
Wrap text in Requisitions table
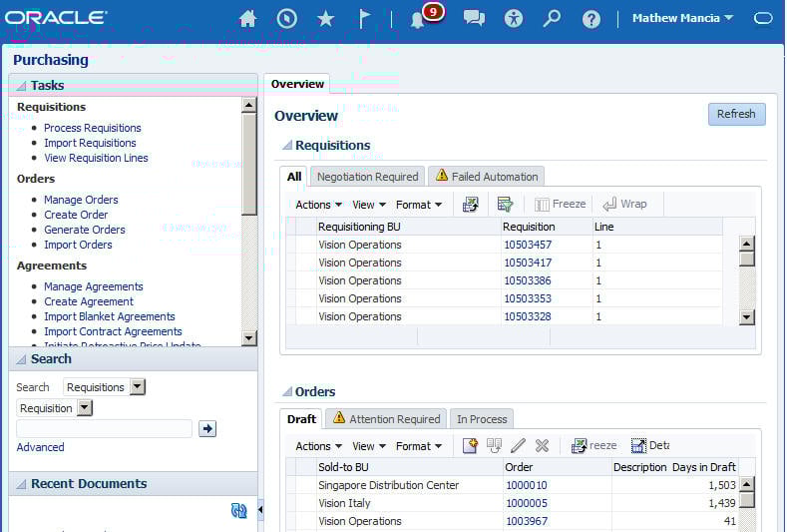pyautogui.click(x=624, y=204)
